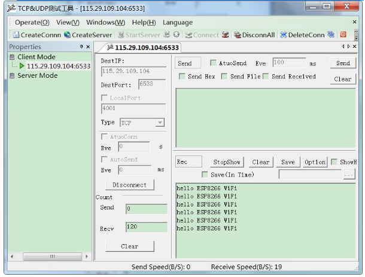Toggle the Send File checkbox
Screen dimensions: 365x277
(224, 77)
